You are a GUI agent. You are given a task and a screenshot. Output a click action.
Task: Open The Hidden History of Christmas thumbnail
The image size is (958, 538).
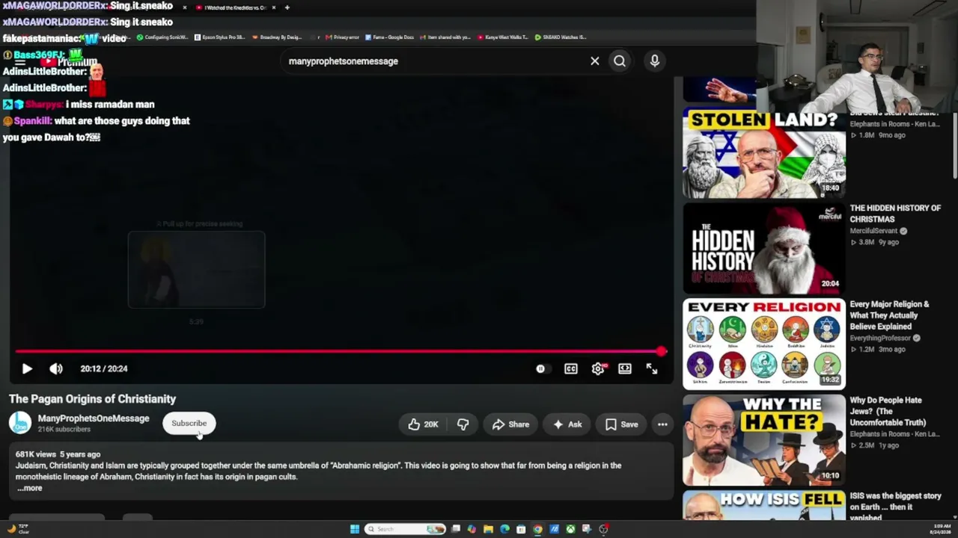(x=764, y=249)
